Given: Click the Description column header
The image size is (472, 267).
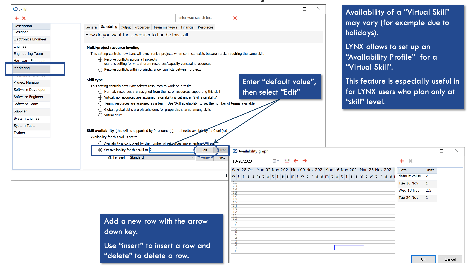Looking at the screenshot, I should click(x=31, y=26).
